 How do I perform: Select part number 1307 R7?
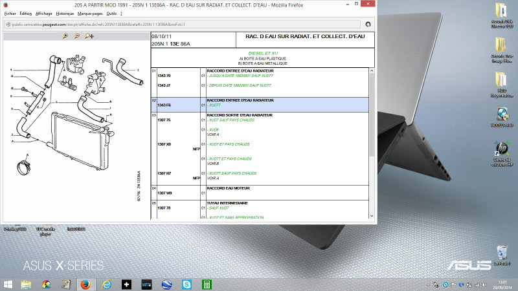click(x=164, y=173)
